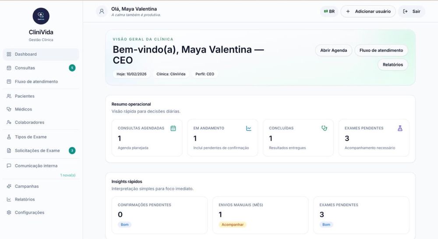Click 'Resultados entregues' text
438x239 pixels.
pos(287,148)
